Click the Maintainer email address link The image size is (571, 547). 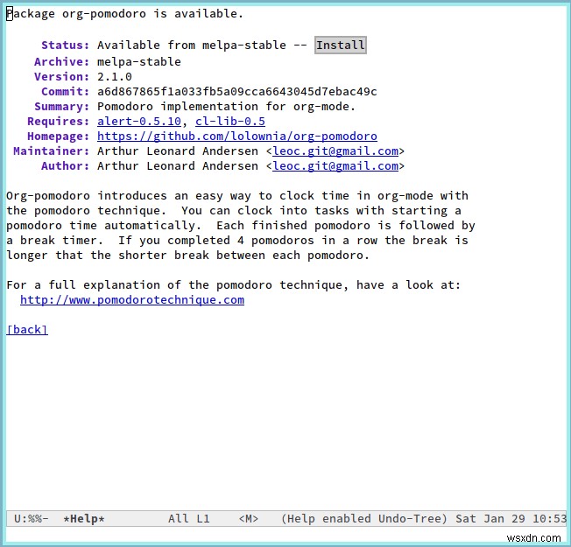pyautogui.click(x=335, y=151)
